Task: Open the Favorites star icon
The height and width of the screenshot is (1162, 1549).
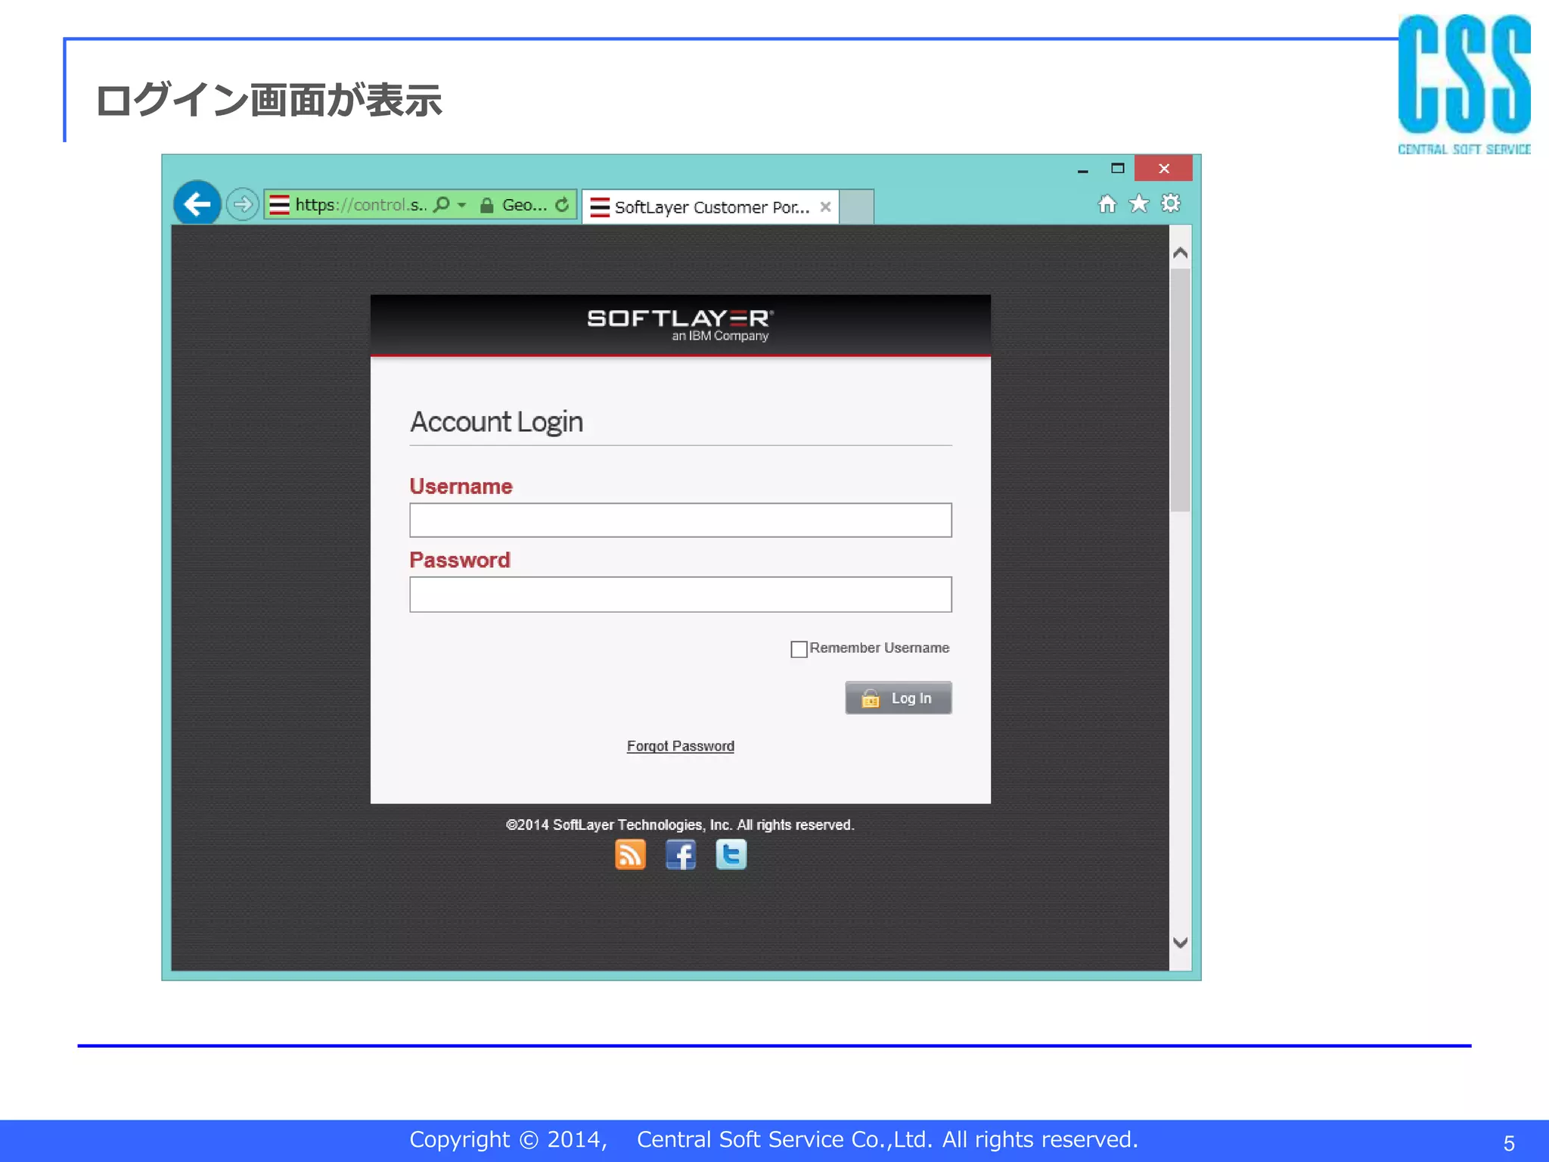Action: click(1139, 204)
